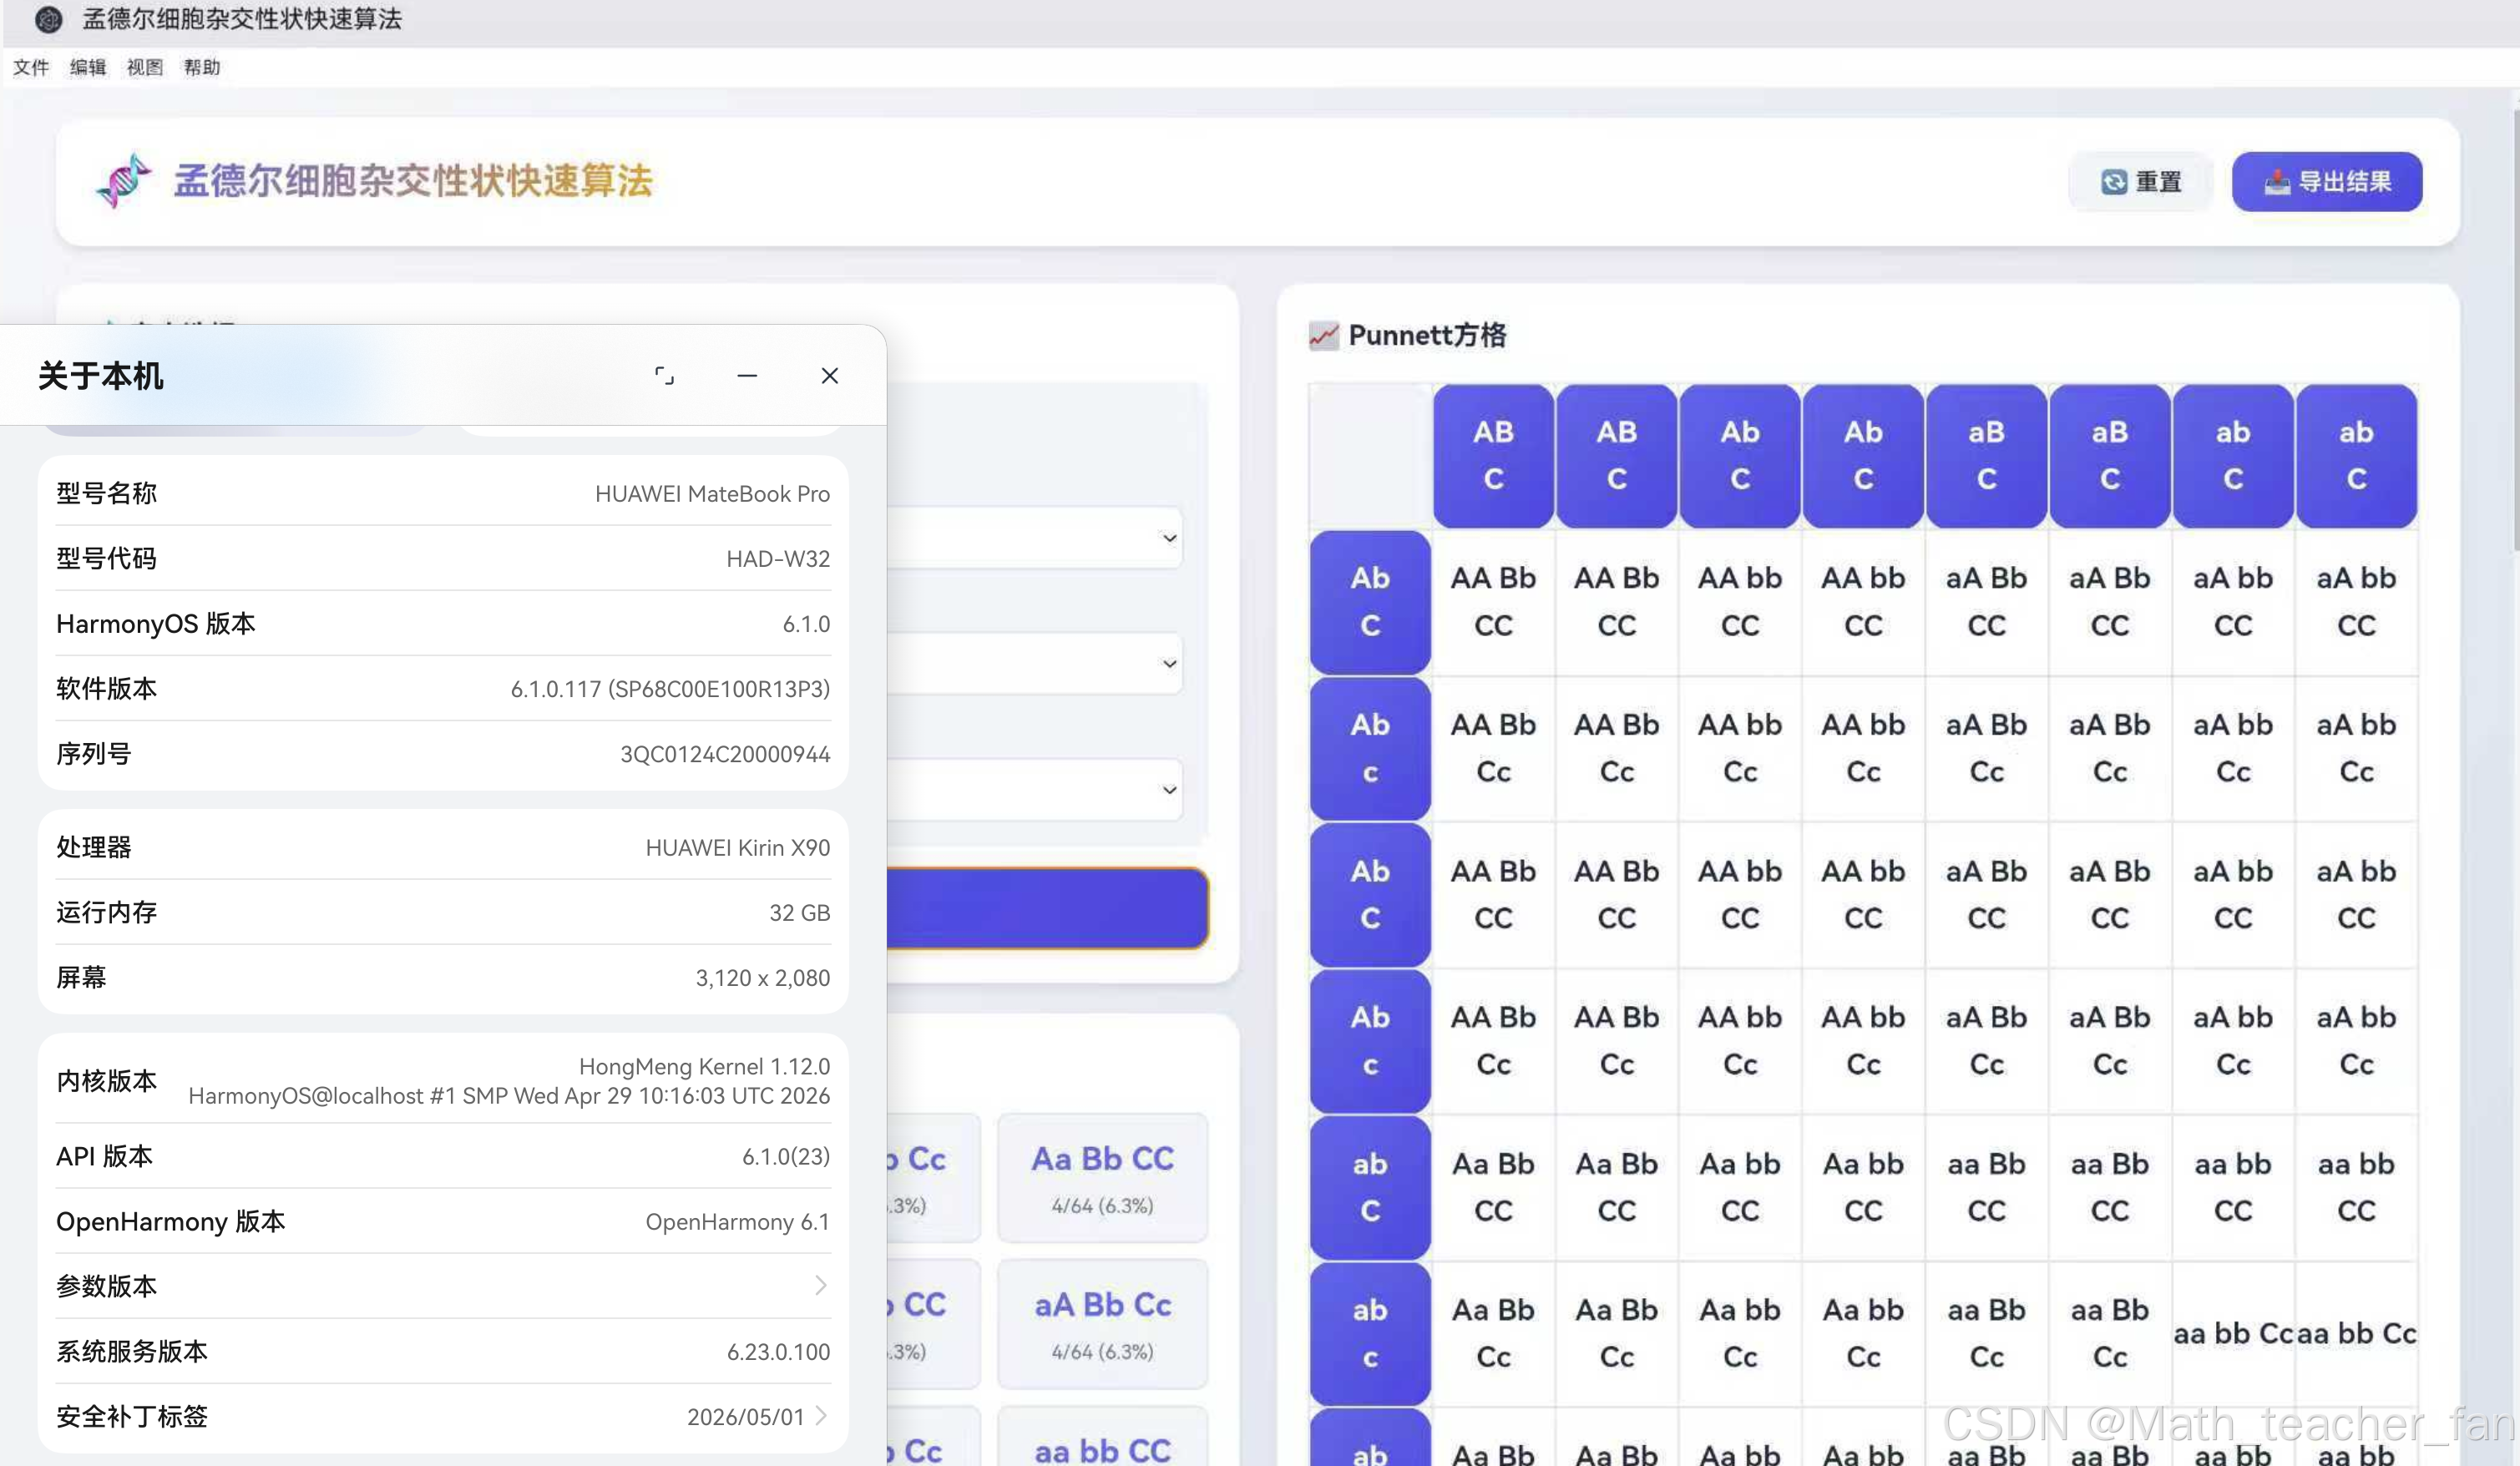Click the DNA helix logo in the header
Viewport: 2520px width, 1466px height.
[x=124, y=181]
